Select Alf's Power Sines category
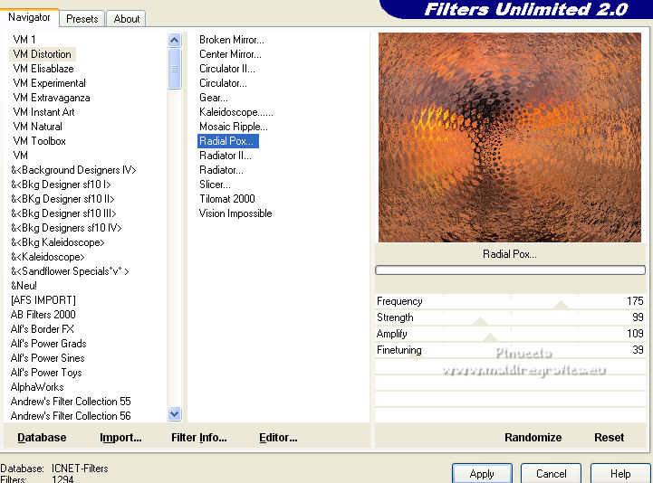Image resolution: width=653 pixels, height=483 pixels. click(x=47, y=358)
